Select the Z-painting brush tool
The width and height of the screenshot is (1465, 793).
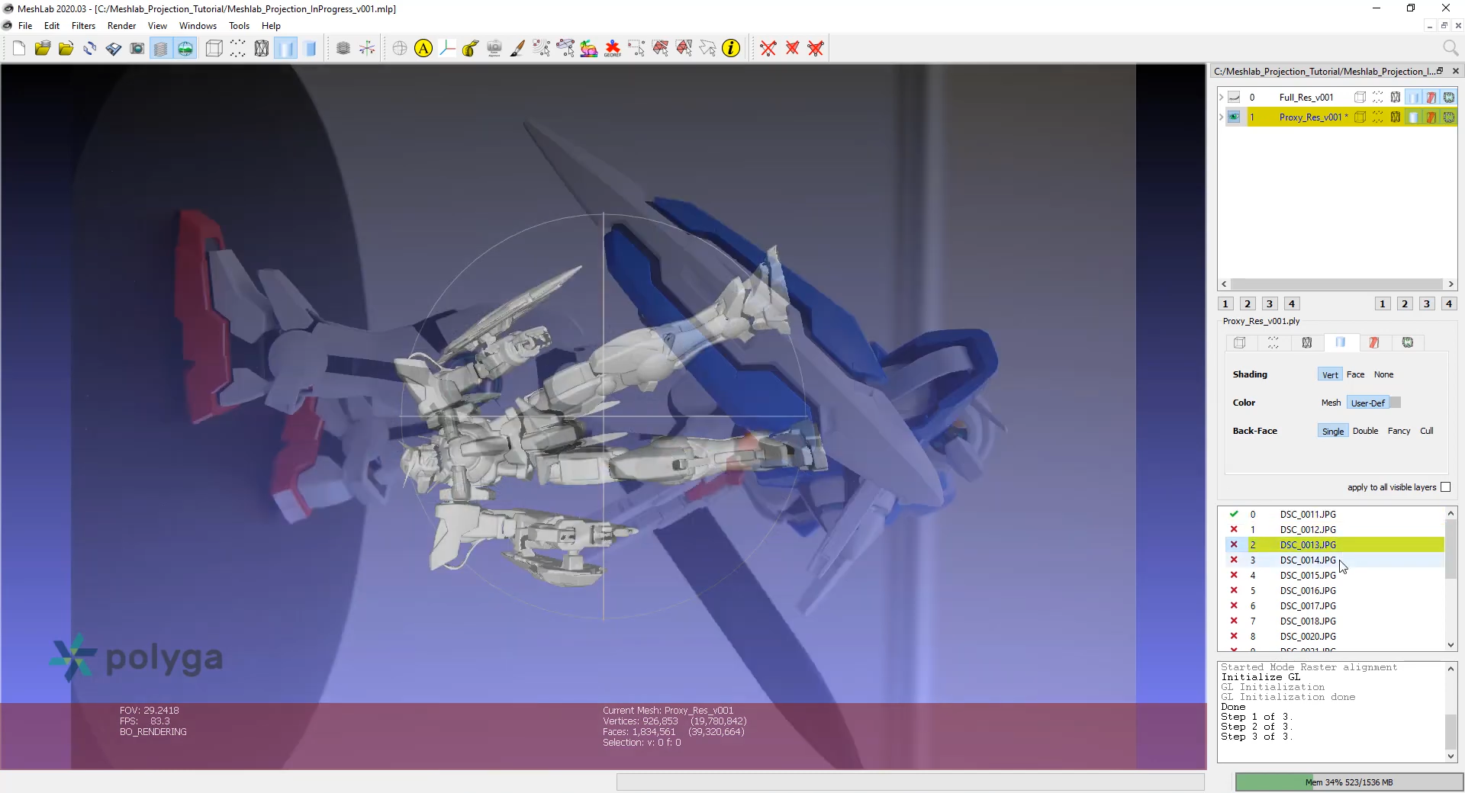click(518, 49)
